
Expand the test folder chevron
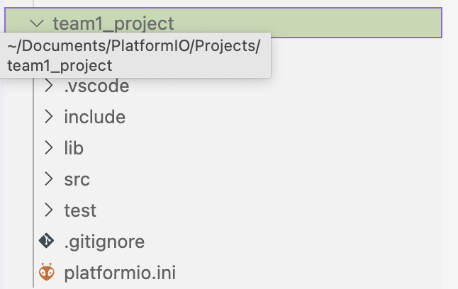click(49, 210)
